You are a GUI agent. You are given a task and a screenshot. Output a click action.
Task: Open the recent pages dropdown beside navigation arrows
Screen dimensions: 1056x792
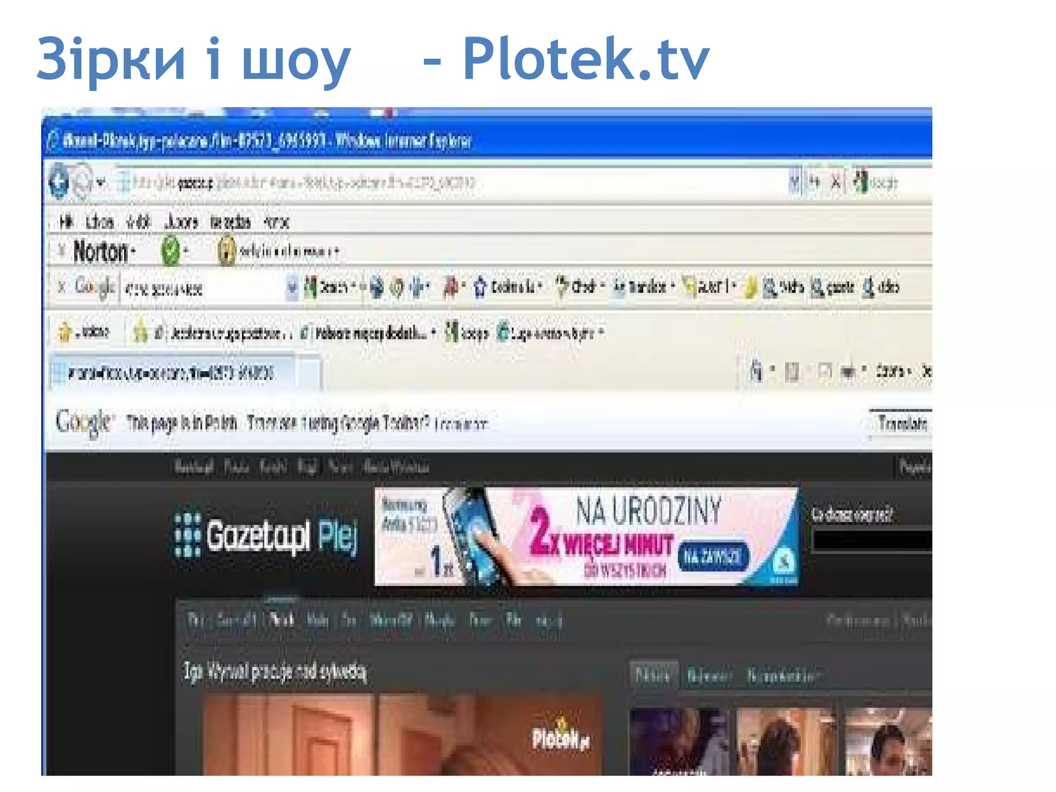pyautogui.click(x=101, y=182)
